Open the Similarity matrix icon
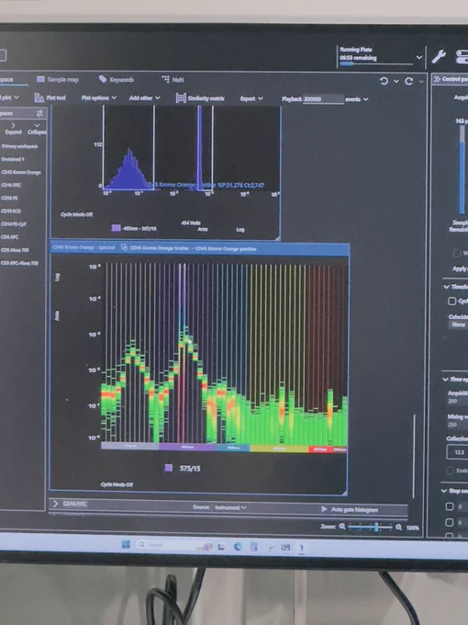Viewport: 468px width, 625px height. coord(181,98)
